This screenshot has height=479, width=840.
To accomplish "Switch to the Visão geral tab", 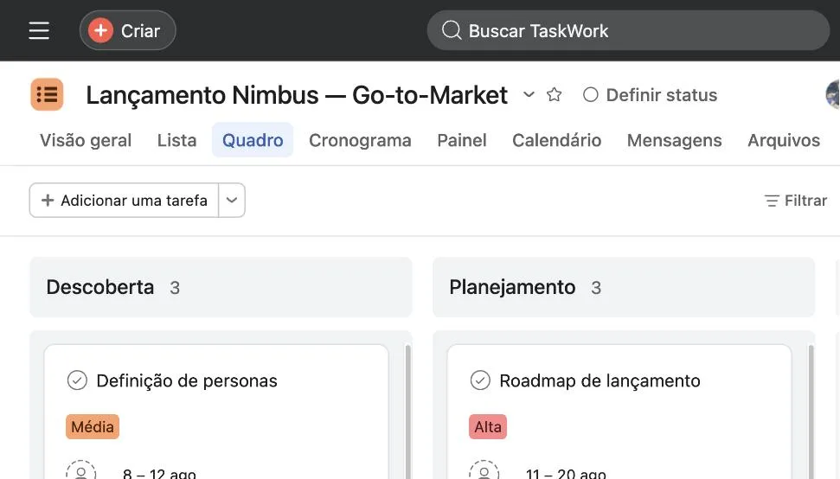I will 86,140.
